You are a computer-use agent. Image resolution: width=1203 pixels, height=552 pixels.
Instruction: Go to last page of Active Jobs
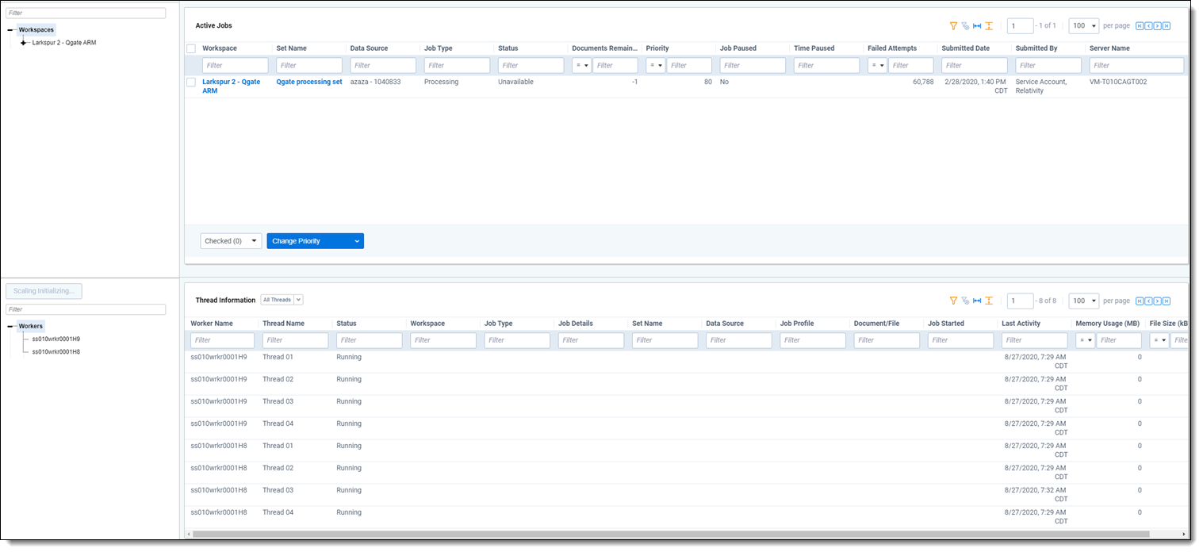pyautogui.click(x=1167, y=26)
